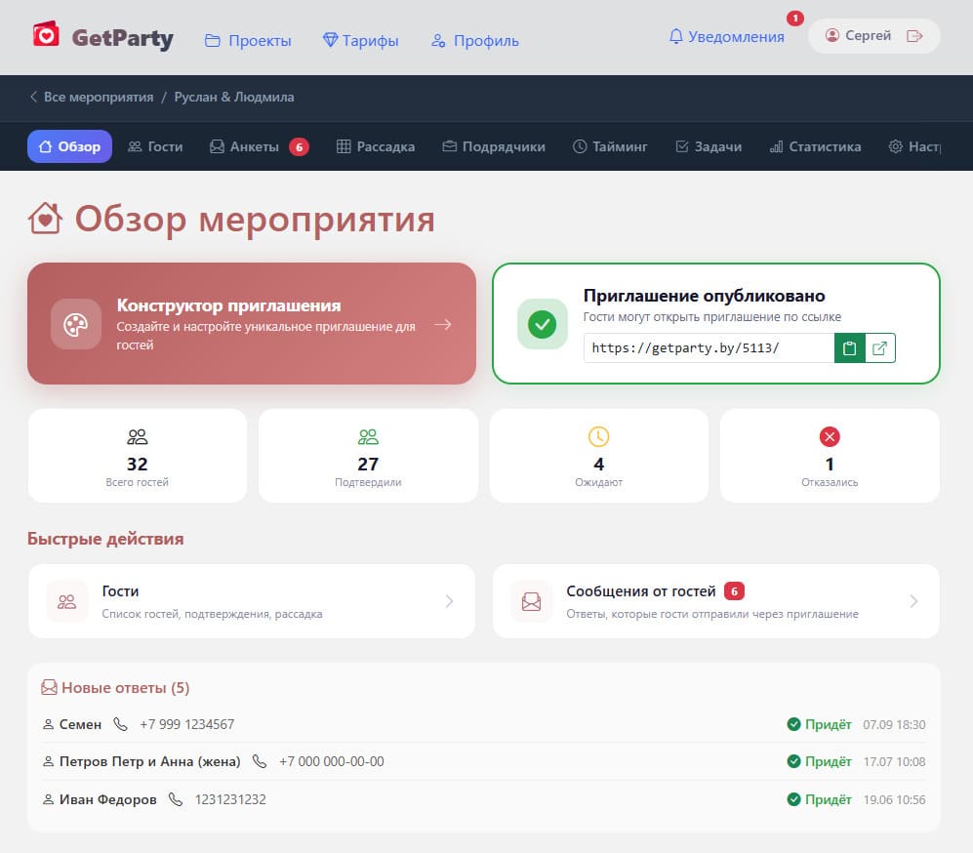The height and width of the screenshot is (853, 973).
Task: Click the arrow in Конструктор приглашения card
Action: point(443,324)
